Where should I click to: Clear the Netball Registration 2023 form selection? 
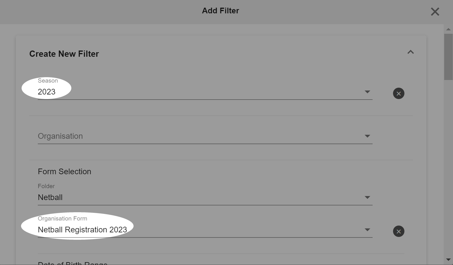tap(398, 231)
